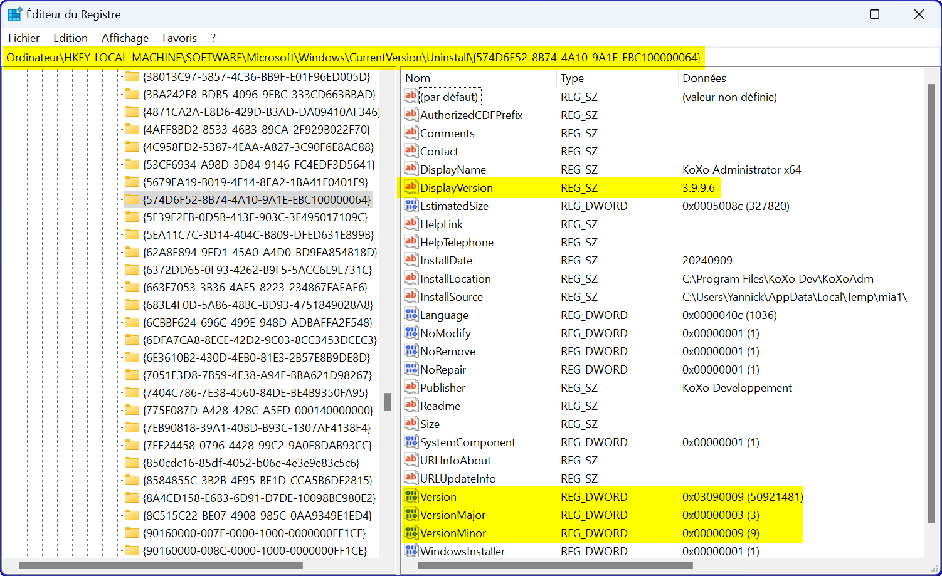Open the ? help menu
The width and height of the screenshot is (942, 576).
pyautogui.click(x=213, y=38)
